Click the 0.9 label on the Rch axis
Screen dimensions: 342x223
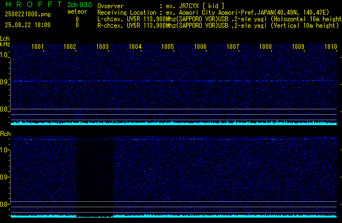point(4,177)
